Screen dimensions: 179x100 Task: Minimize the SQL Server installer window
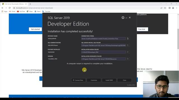[x=126, y=18]
